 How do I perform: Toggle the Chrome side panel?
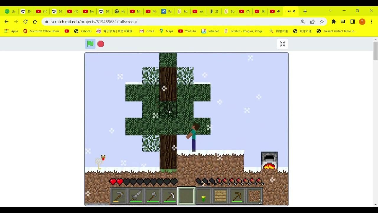tap(352, 22)
